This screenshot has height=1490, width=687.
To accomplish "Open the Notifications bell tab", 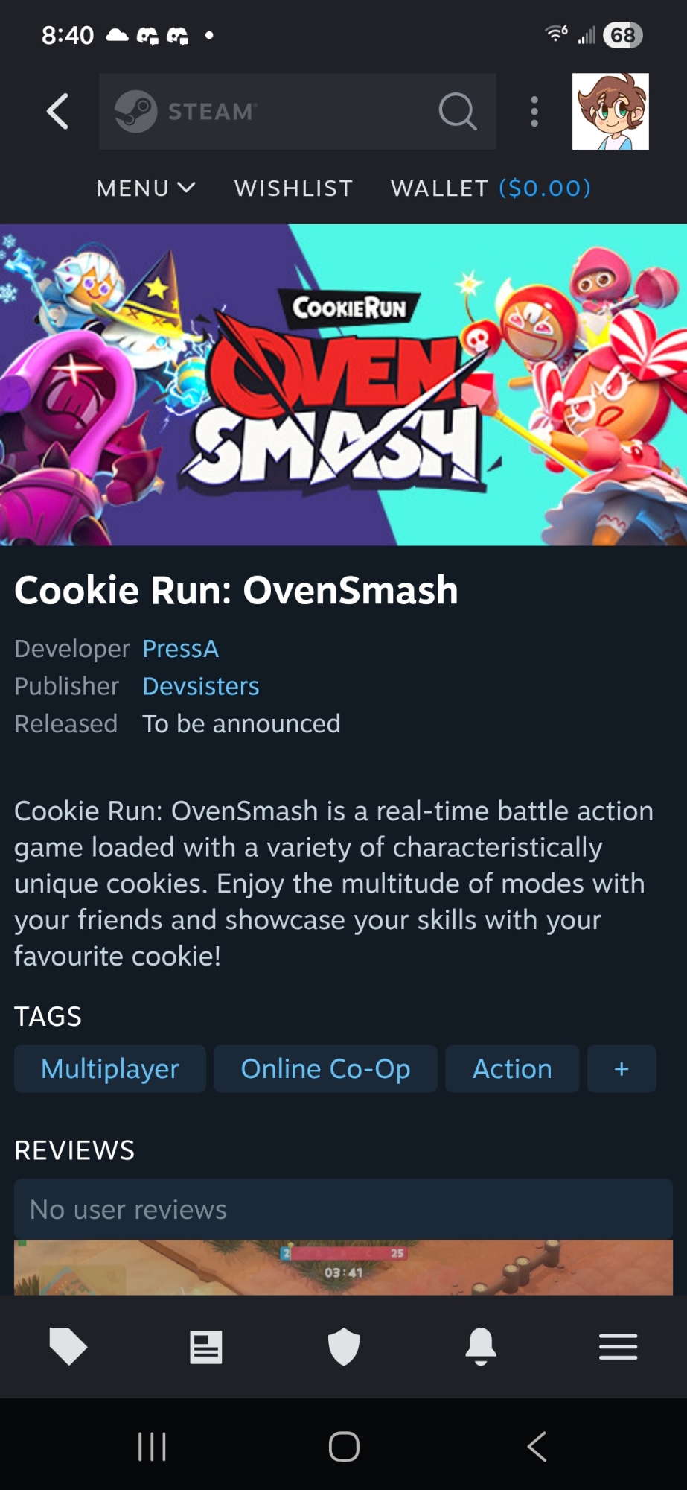I will (481, 1346).
